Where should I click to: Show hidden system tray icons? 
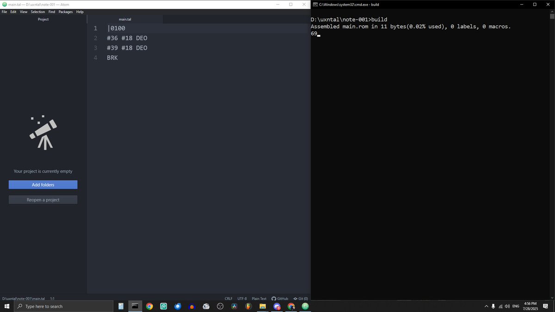(486, 306)
